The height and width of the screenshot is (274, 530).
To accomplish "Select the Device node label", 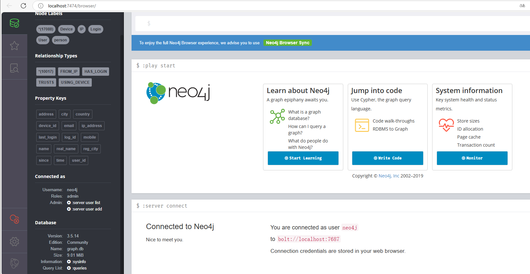I will point(66,29).
